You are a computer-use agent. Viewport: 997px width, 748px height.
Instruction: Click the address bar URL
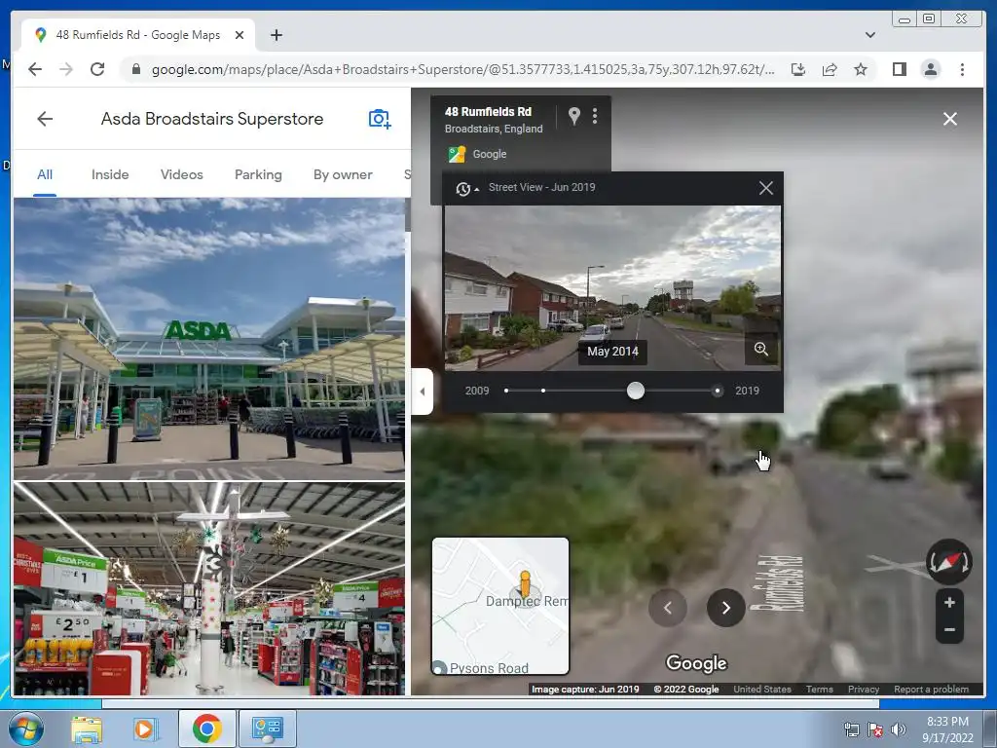462,69
